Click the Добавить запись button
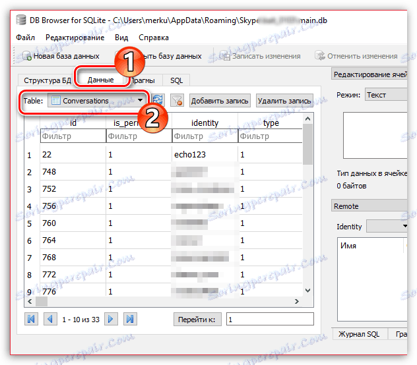This screenshot has width=417, height=365. pos(220,101)
